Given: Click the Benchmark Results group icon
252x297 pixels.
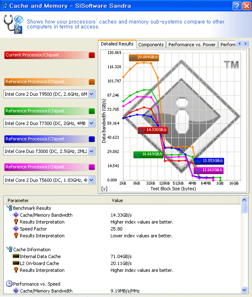Looking at the screenshot, I should [x=10, y=208].
